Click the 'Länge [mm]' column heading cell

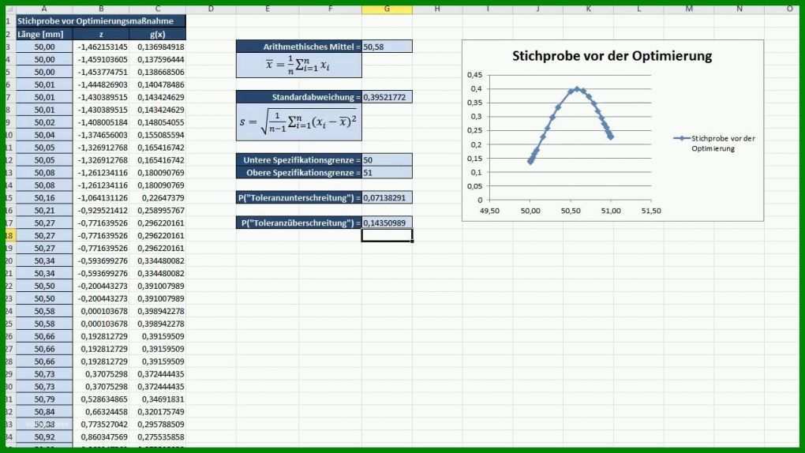tap(44, 34)
